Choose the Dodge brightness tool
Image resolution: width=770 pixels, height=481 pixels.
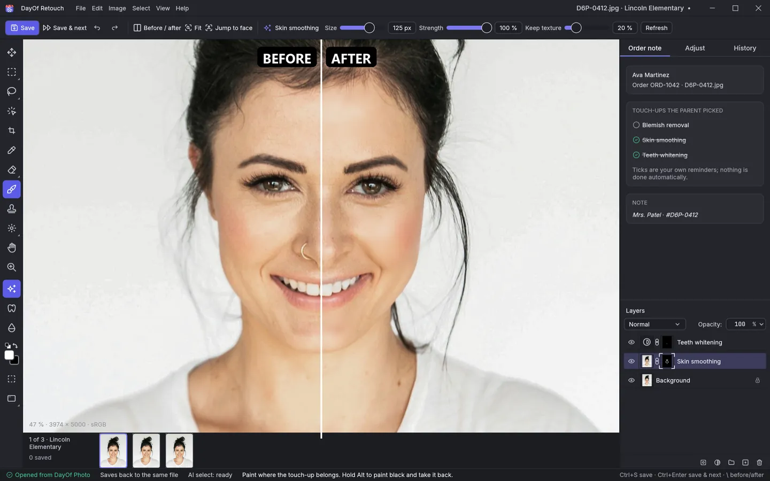(12, 228)
